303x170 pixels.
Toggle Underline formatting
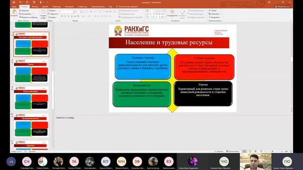coord(68,17)
